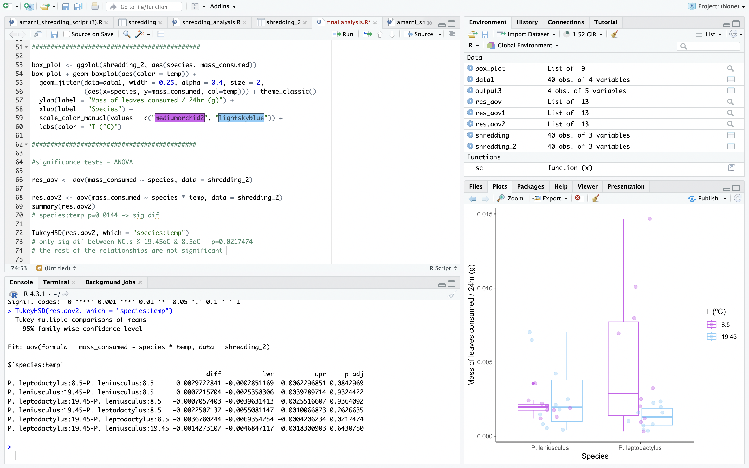749x468 pixels.
Task: Click the mediumorchid2 color preview in code
Action: click(x=179, y=118)
